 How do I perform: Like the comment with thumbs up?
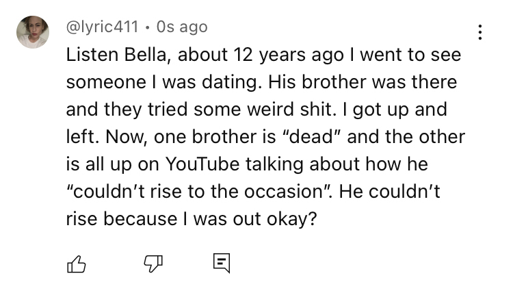(75, 264)
